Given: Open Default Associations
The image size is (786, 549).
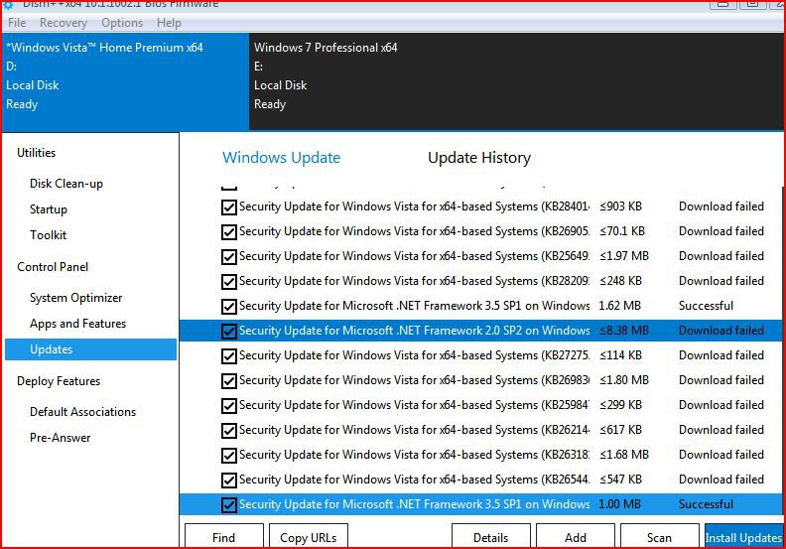Looking at the screenshot, I should tap(82, 412).
